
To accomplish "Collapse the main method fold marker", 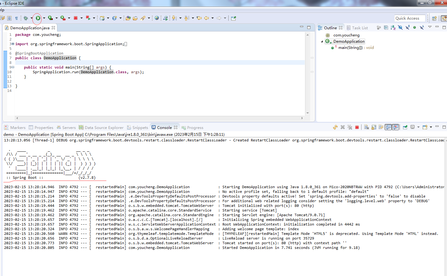I will pyautogui.click(x=13, y=67).
